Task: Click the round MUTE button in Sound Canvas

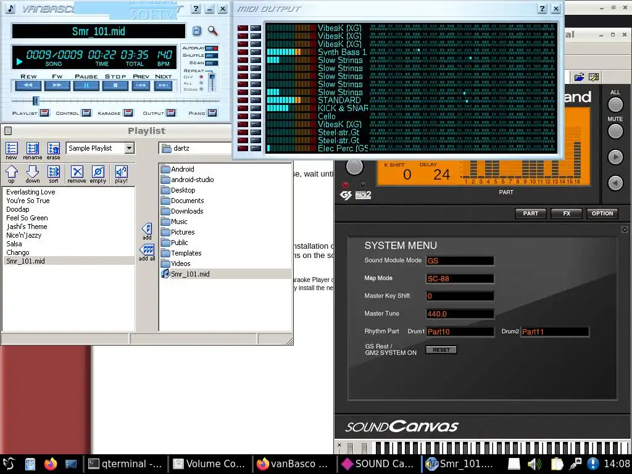Action: tap(615, 131)
